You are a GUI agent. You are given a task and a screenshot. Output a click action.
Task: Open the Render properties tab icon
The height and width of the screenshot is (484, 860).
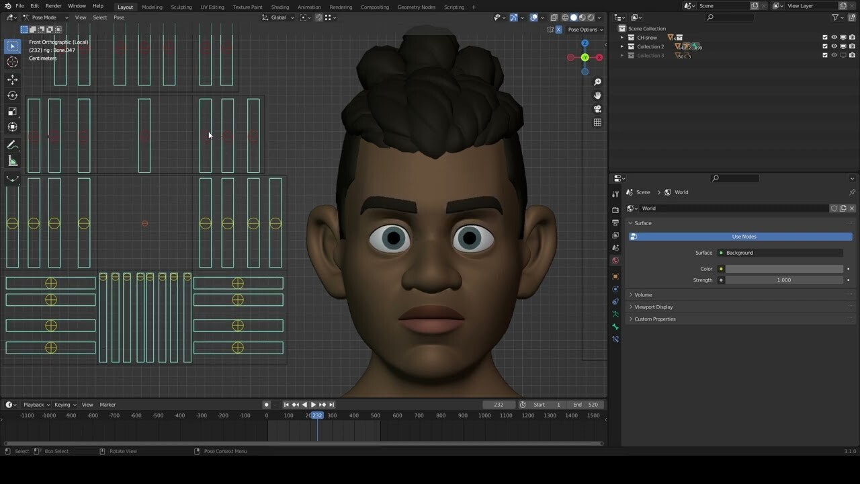(615, 209)
